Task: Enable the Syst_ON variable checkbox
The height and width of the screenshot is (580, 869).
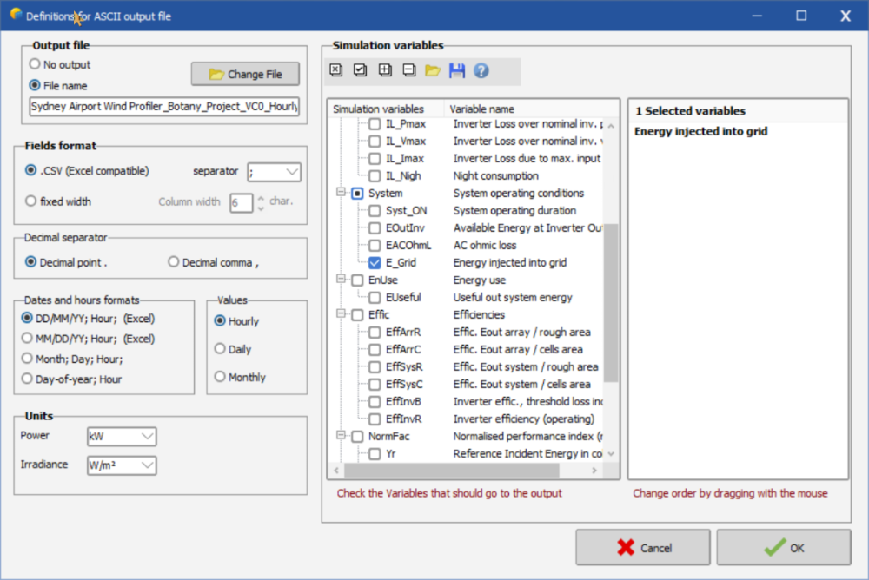Action: coord(375,210)
